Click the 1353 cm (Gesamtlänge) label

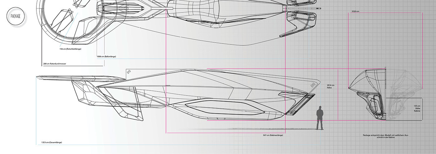52,142
